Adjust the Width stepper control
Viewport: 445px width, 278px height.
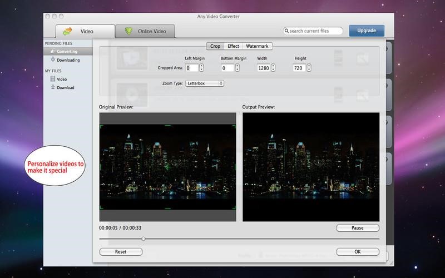(x=274, y=68)
